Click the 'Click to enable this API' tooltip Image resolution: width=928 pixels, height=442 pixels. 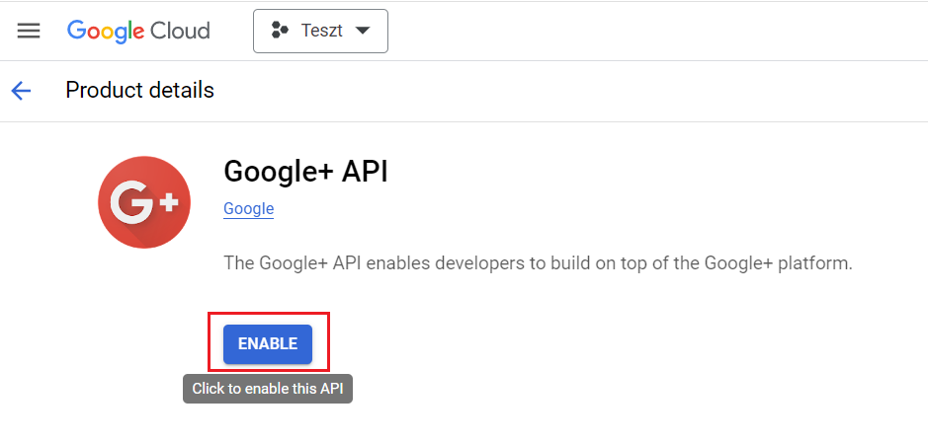click(x=268, y=389)
